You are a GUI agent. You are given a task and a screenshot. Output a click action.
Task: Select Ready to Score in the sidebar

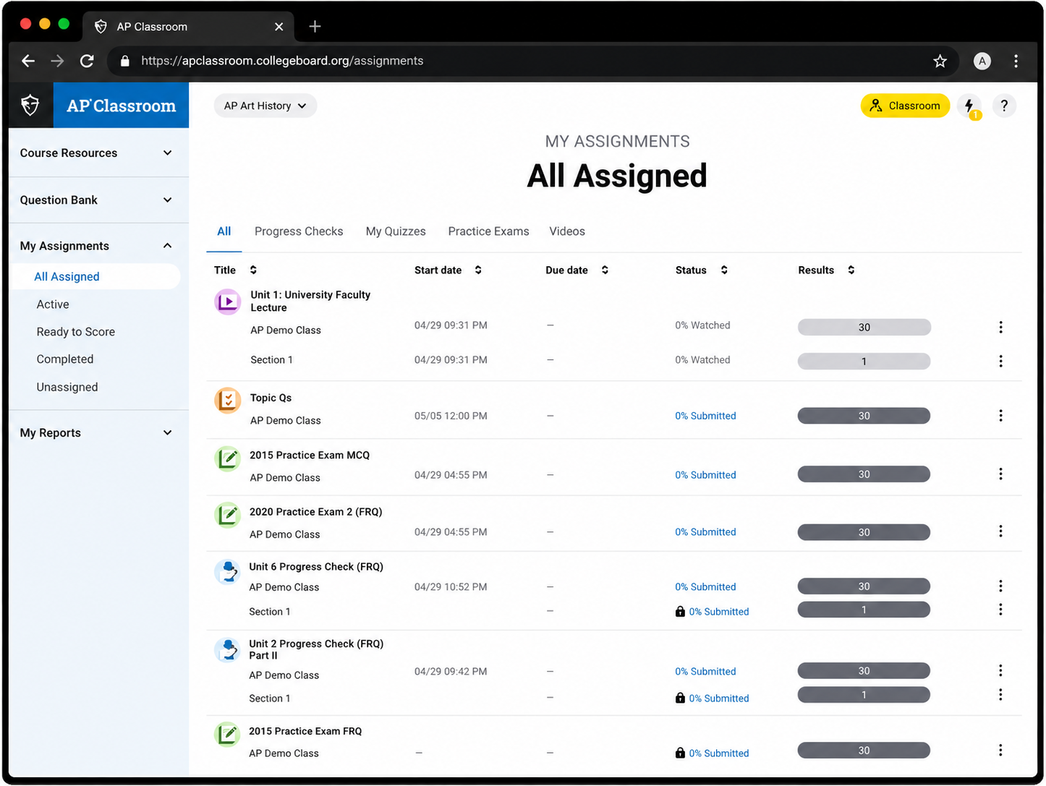point(76,332)
